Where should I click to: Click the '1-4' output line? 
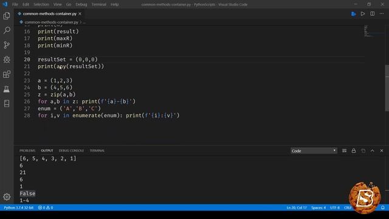pyautogui.click(x=24, y=200)
